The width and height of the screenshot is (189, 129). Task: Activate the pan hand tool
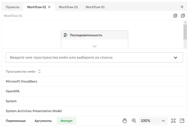click(125, 121)
